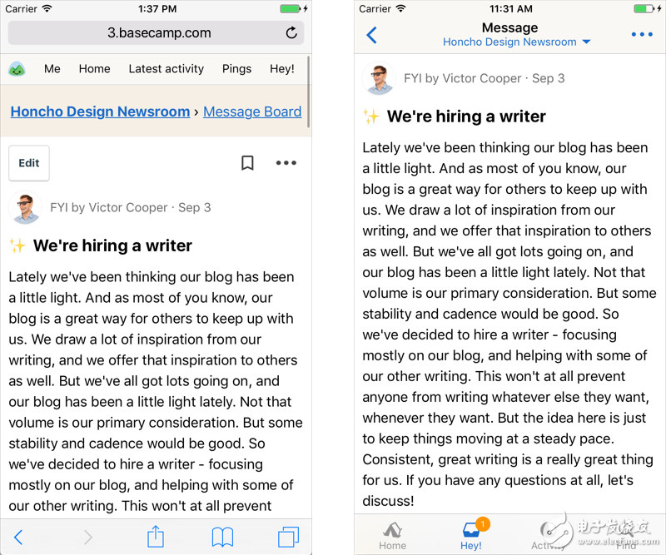Follow Honcho Design Newsroom breadcrumb link

(100, 111)
